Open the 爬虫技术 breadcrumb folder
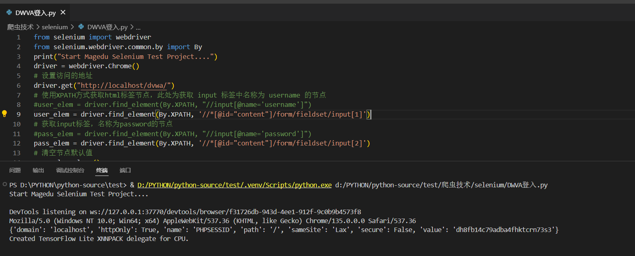The height and width of the screenshot is (256, 635). [x=20, y=27]
